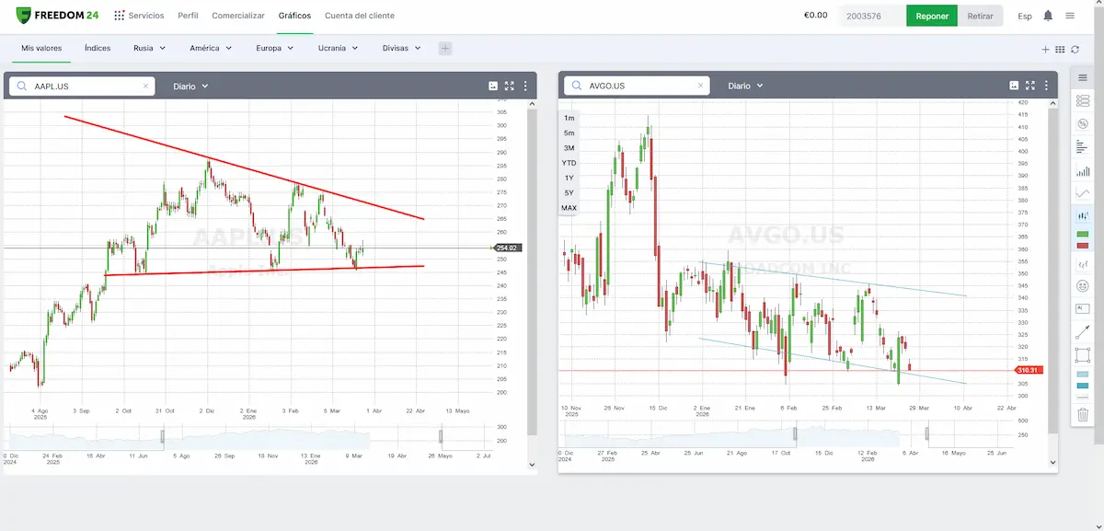Expand the América market dropdown
1104x531 pixels.
[212, 48]
